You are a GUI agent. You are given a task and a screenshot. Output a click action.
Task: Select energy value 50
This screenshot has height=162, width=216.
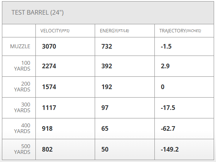[x=105, y=149]
